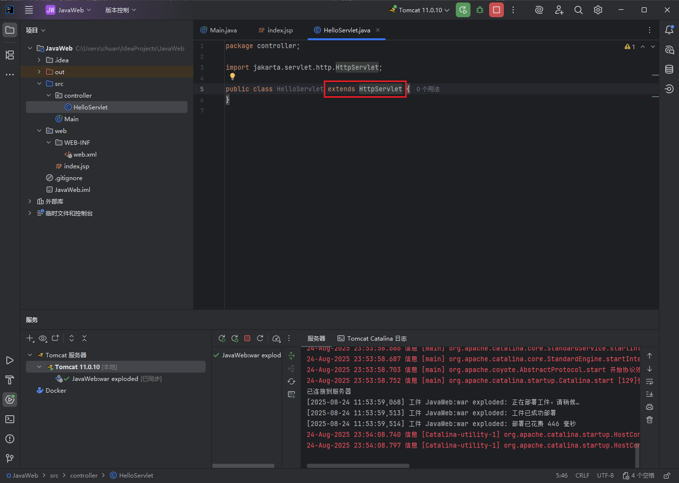Open IDE settings gear
Screen dimensions: 679x483
(x=598, y=10)
